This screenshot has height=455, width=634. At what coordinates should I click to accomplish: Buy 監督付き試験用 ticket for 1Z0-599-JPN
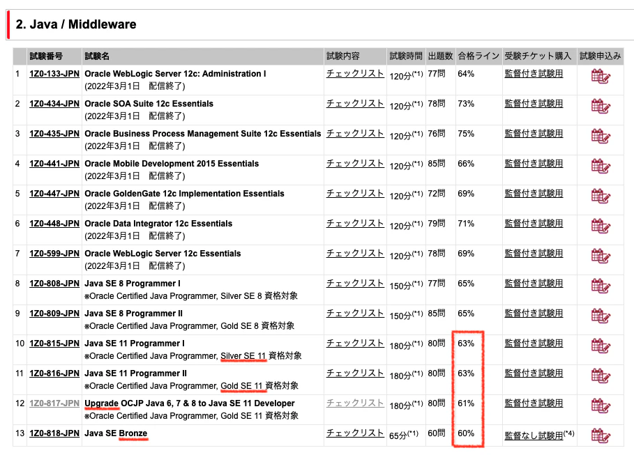534,254
